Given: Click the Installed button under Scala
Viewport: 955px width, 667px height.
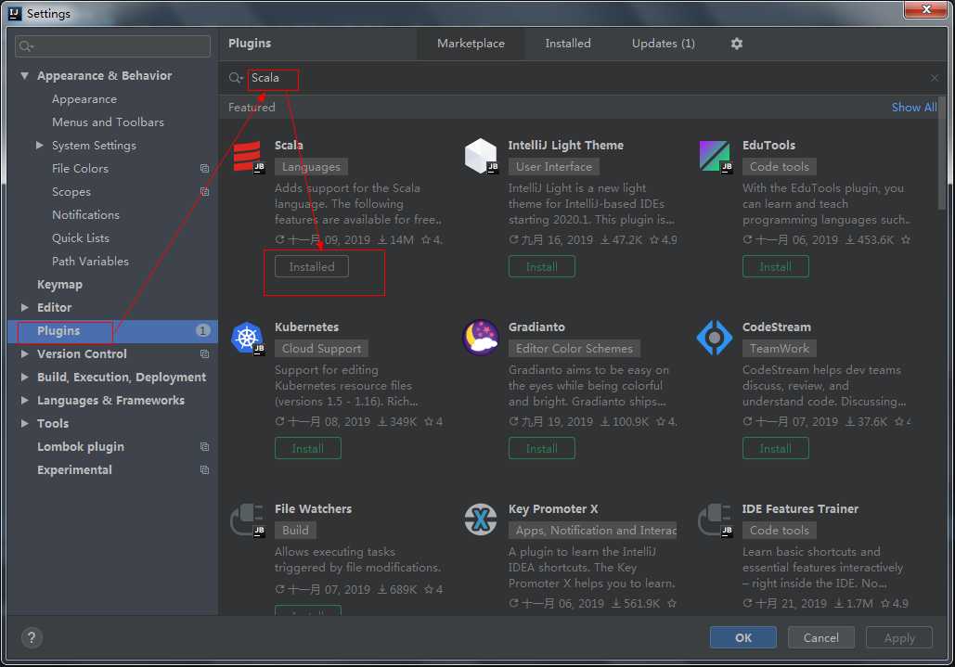Looking at the screenshot, I should [x=311, y=266].
